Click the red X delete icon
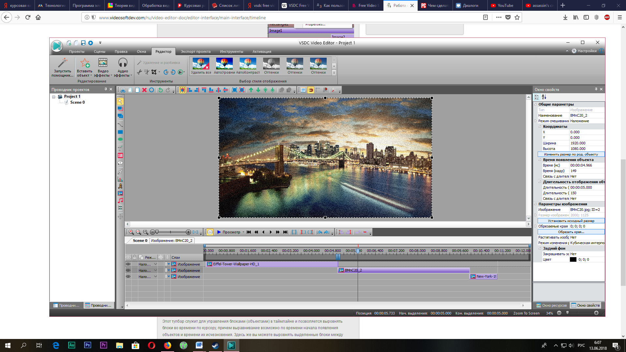The width and height of the screenshot is (626, 352). point(144,90)
